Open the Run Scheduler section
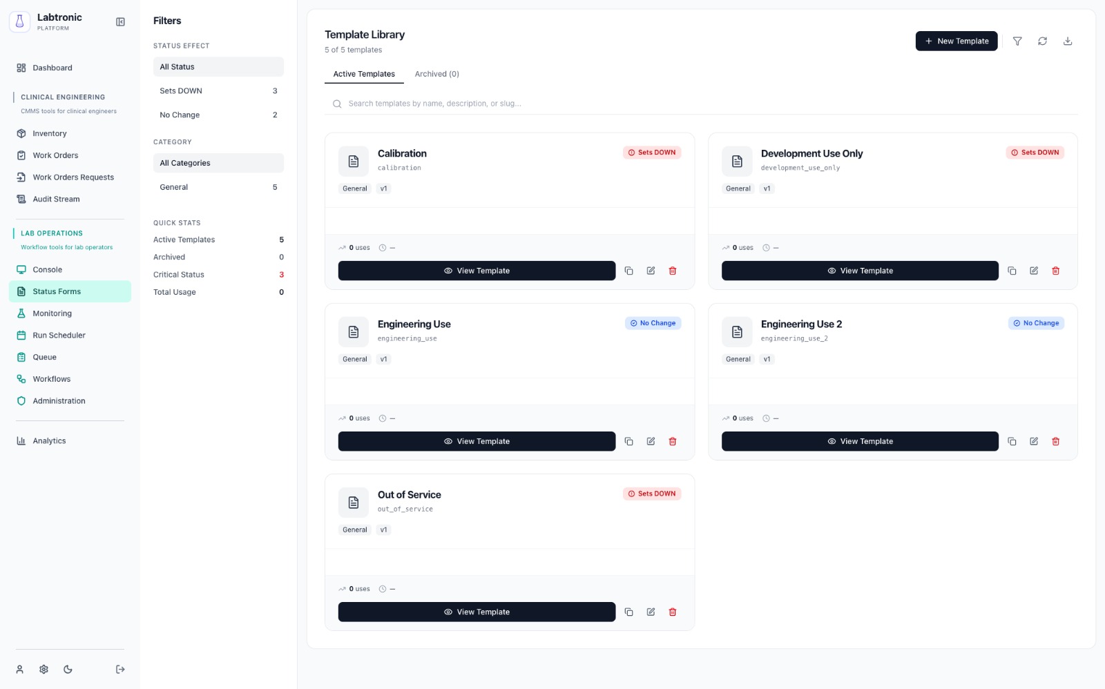The width and height of the screenshot is (1105, 689). [59, 335]
